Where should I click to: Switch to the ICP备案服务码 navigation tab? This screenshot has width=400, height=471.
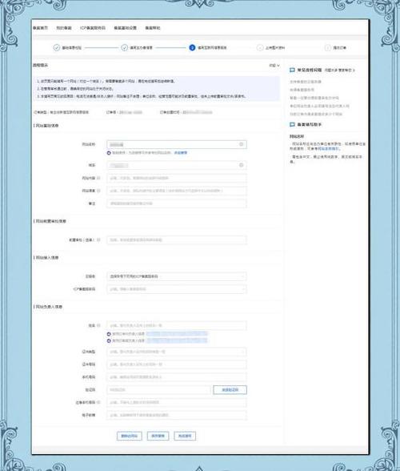[x=93, y=27]
